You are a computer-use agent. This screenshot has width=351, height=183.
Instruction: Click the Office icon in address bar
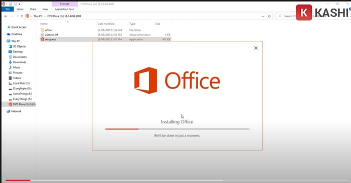[27, 16]
